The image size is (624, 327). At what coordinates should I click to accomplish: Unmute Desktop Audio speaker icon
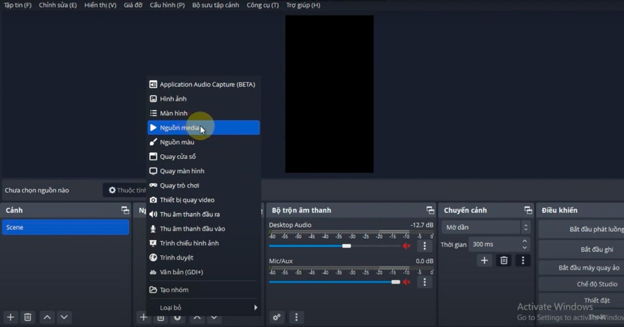coord(407,246)
